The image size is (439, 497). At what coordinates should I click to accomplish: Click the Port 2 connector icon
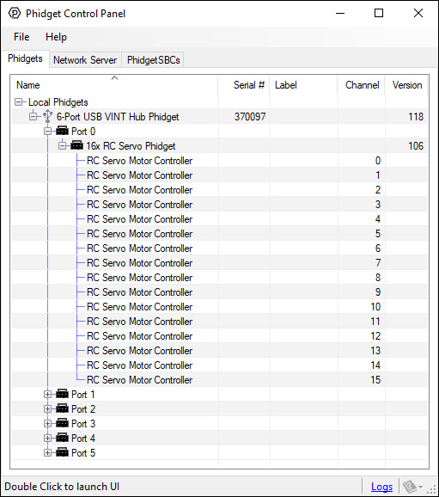[62, 408]
